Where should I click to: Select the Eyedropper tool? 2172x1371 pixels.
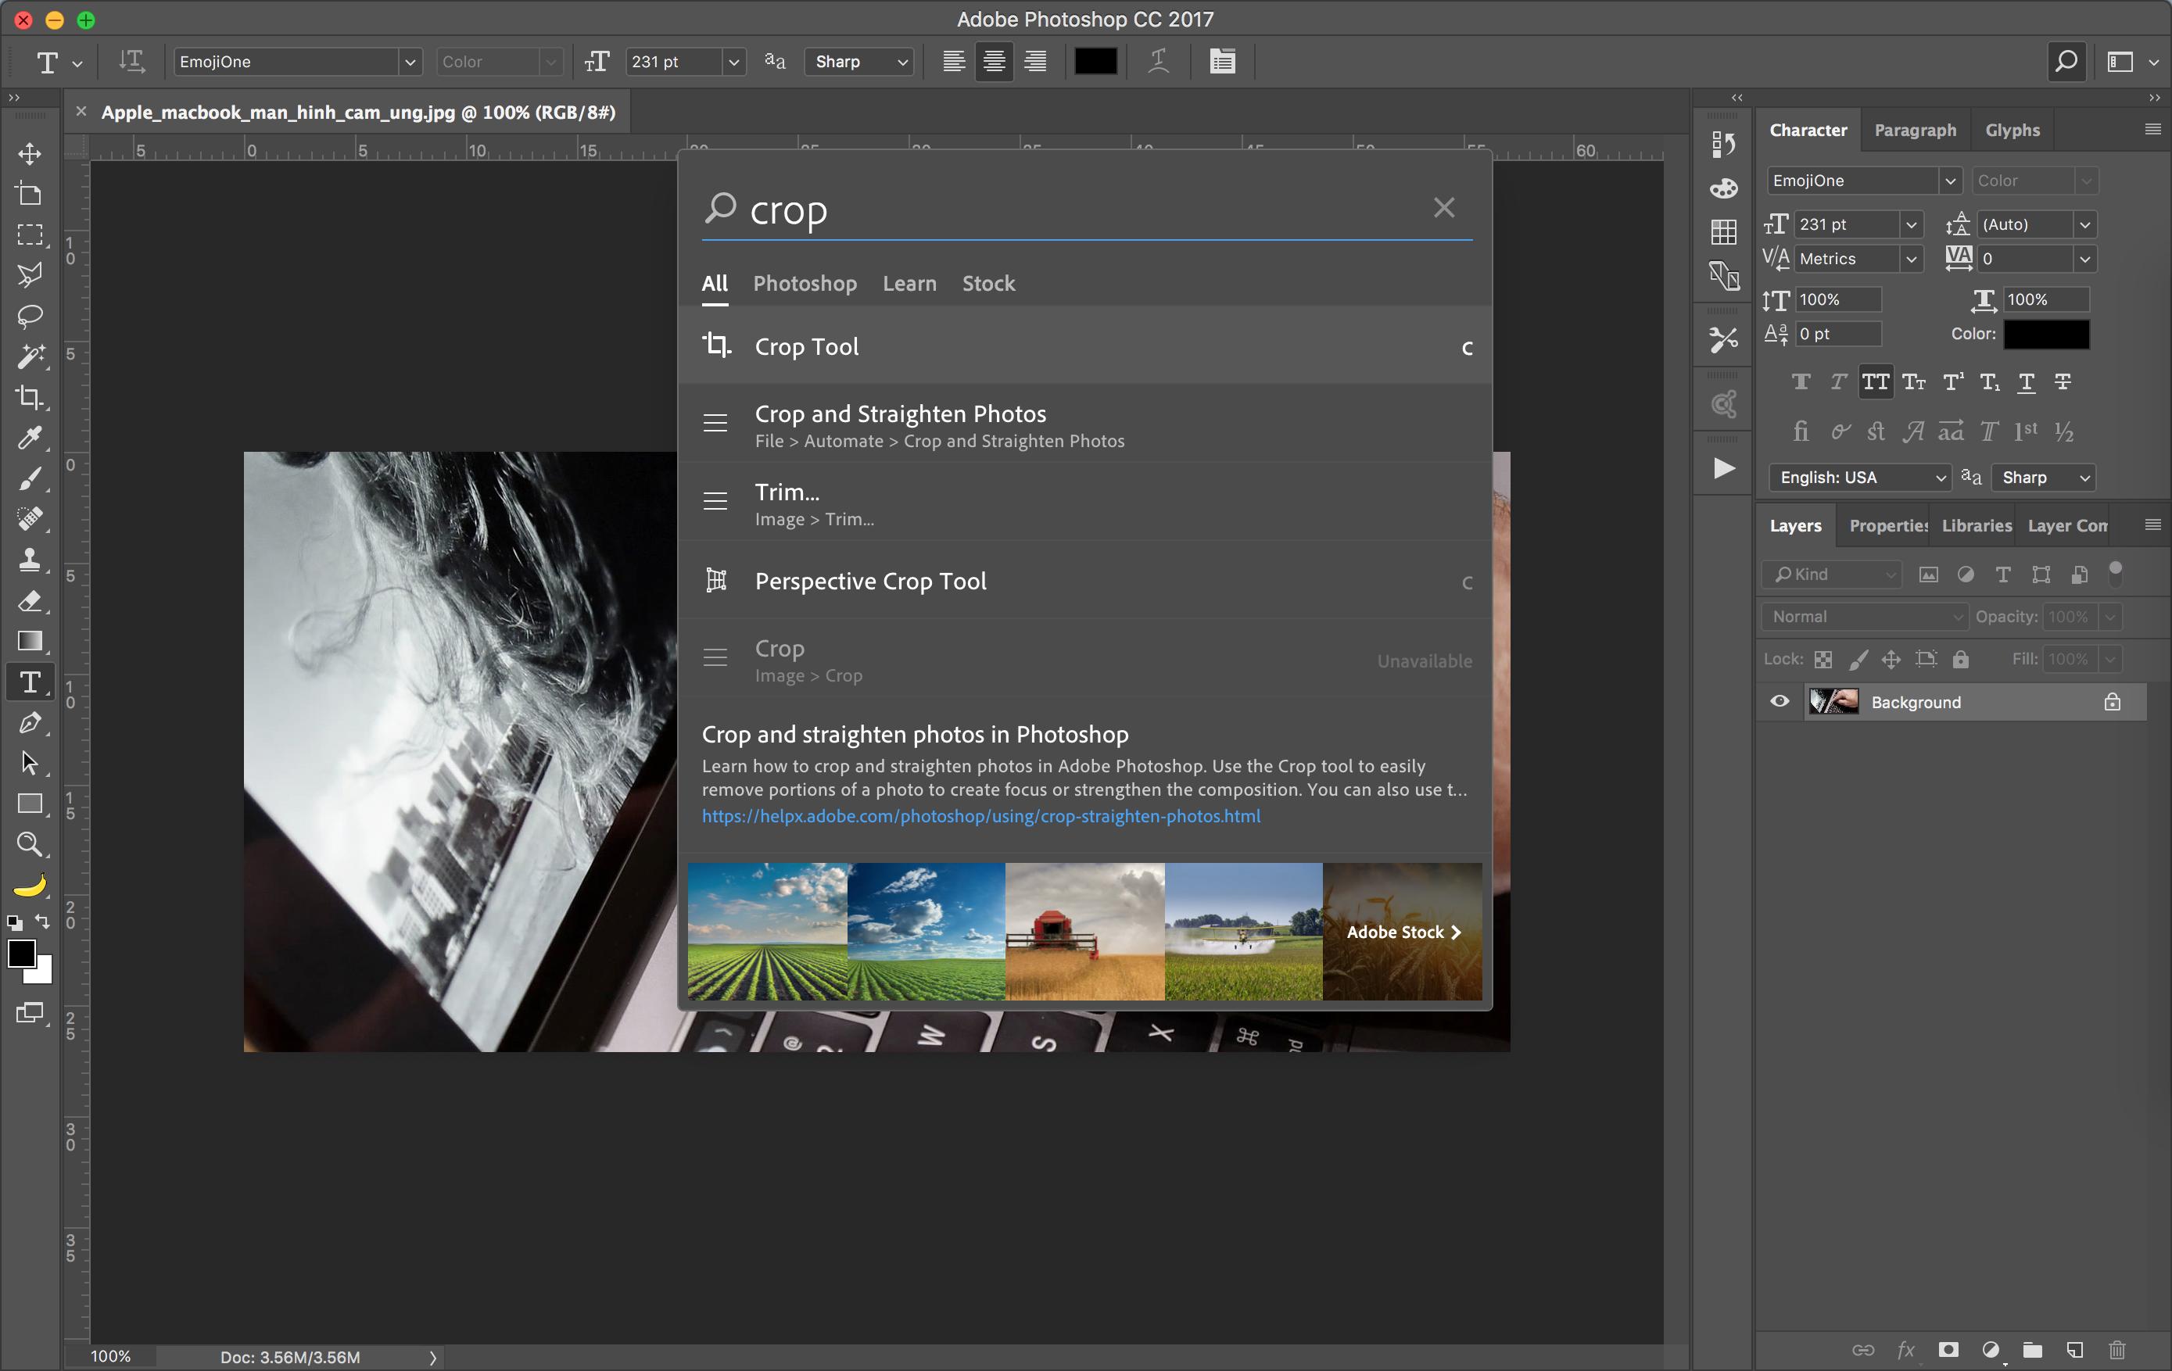click(x=30, y=439)
